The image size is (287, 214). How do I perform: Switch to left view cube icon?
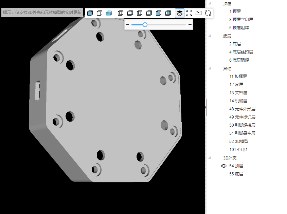tap(140, 13)
